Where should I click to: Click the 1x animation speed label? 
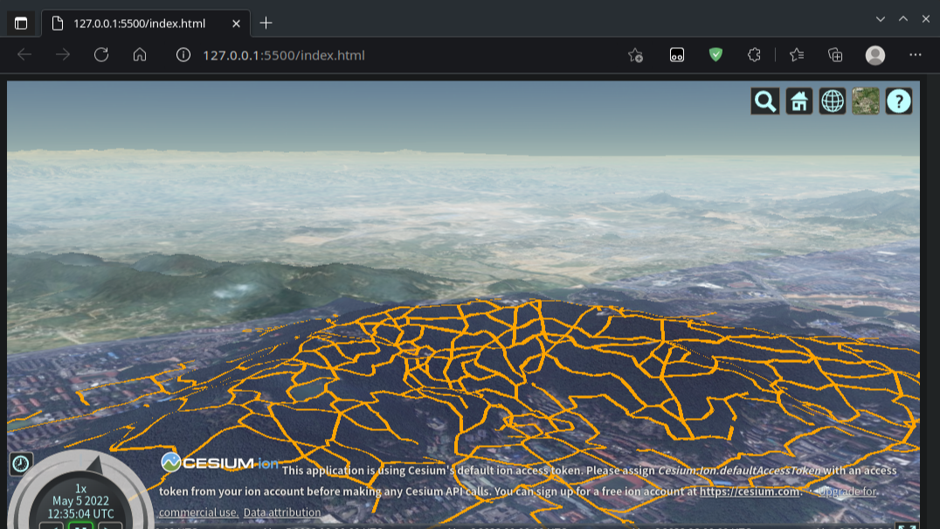[81, 489]
